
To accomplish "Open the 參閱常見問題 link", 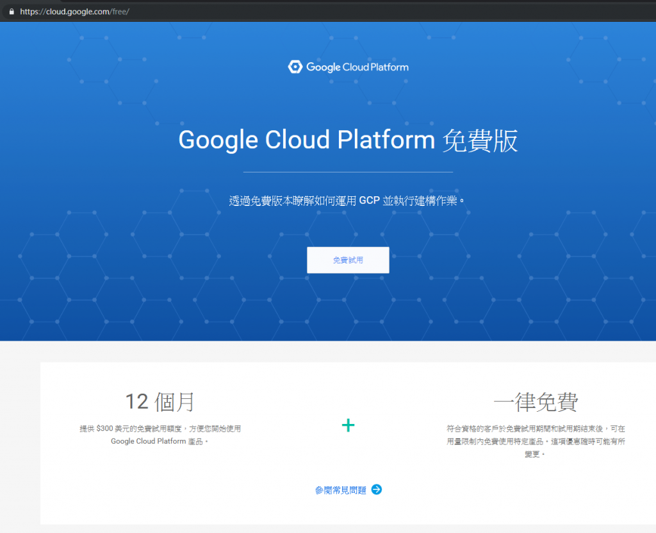I will (x=341, y=490).
